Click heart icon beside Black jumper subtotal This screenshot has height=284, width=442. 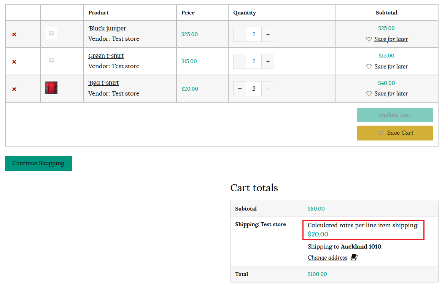[x=369, y=39]
